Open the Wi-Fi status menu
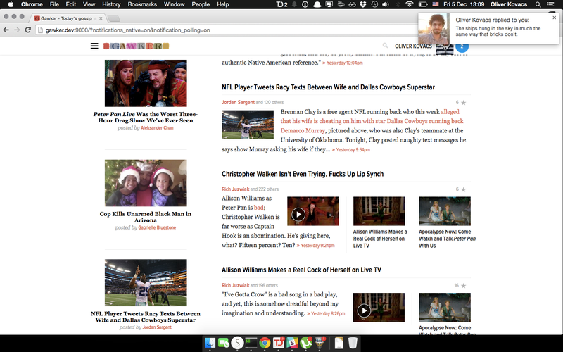The height and width of the screenshot is (352, 563). (409, 4)
